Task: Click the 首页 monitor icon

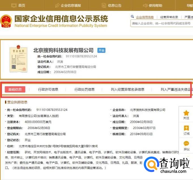Action: pos(14,6)
